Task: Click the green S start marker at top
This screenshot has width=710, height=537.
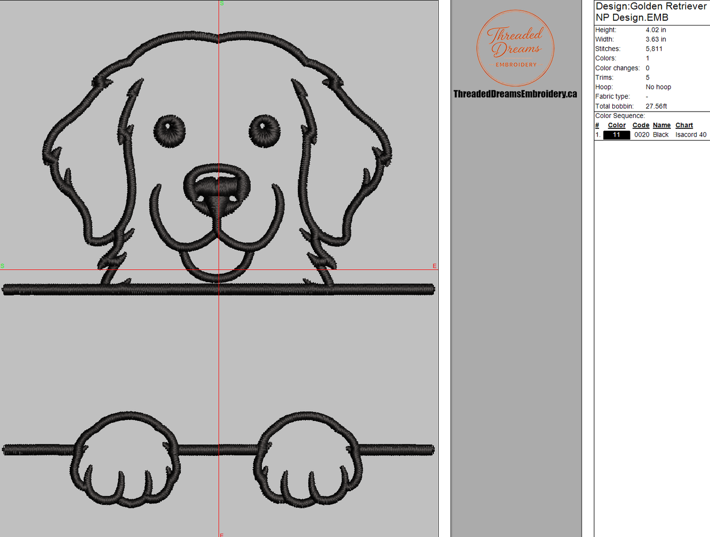Action: click(222, 3)
